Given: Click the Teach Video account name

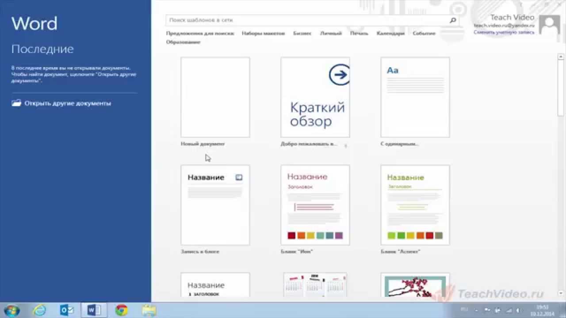Looking at the screenshot, I should (512, 18).
